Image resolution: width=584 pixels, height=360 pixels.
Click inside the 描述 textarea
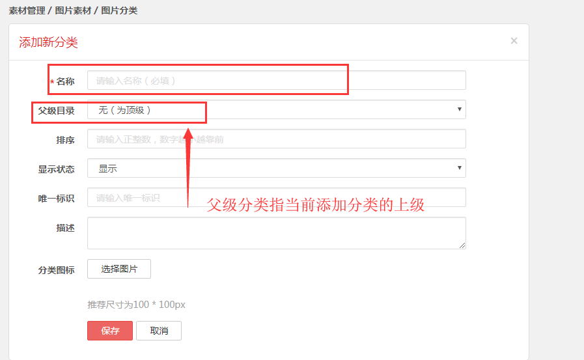[276, 232]
